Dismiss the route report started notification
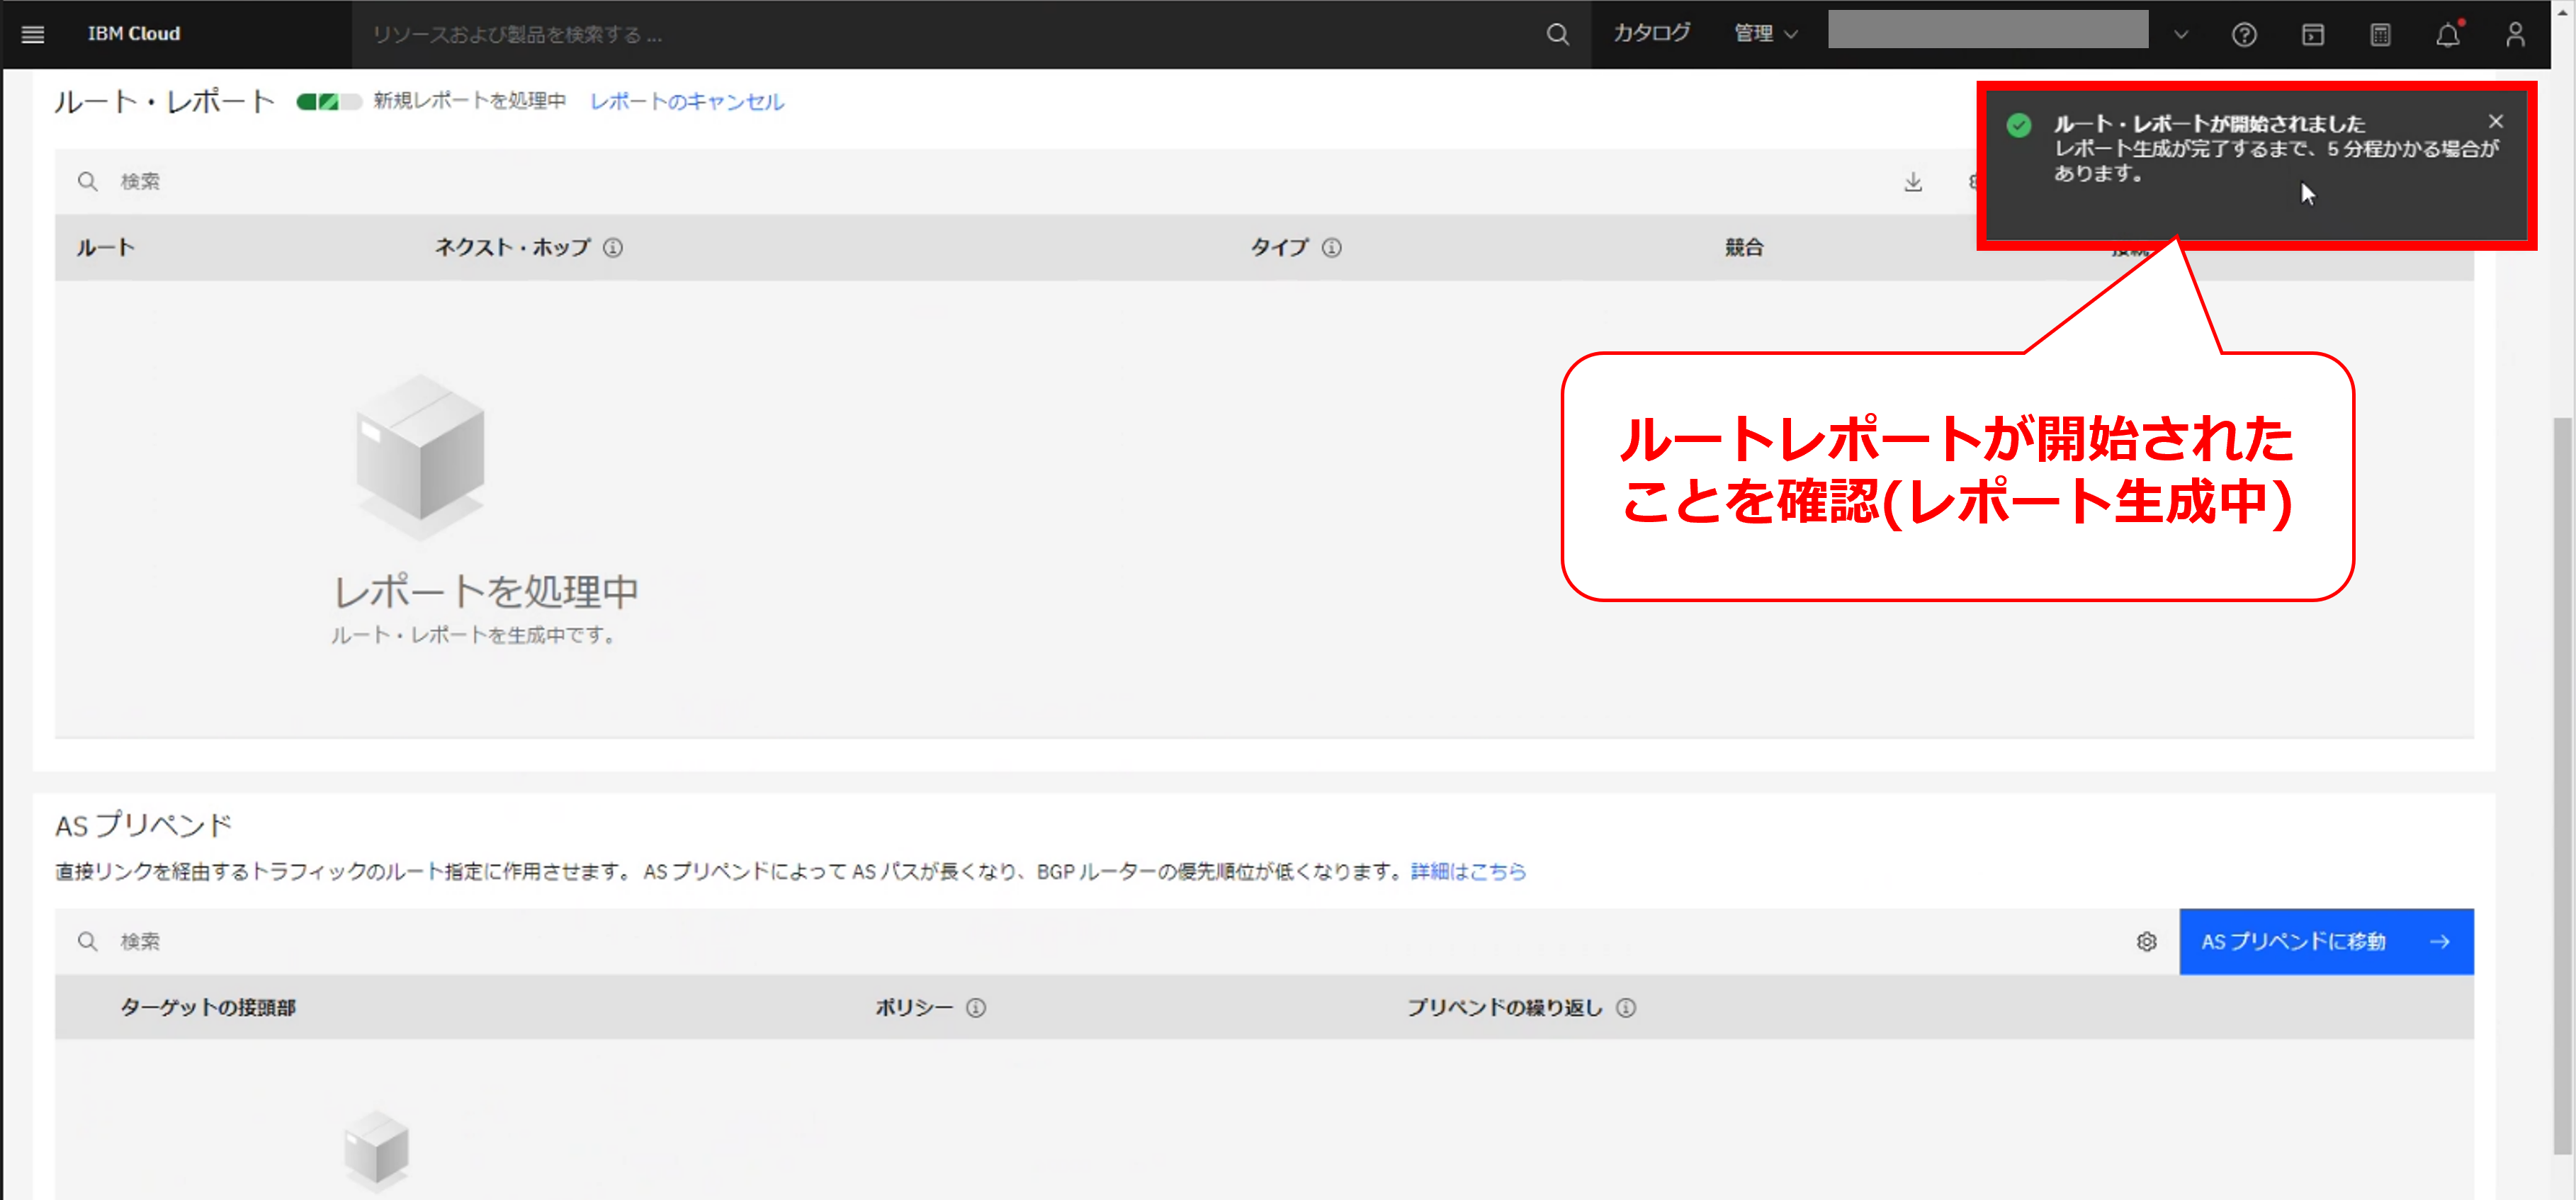2576x1200 pixels. (2495, 121)
